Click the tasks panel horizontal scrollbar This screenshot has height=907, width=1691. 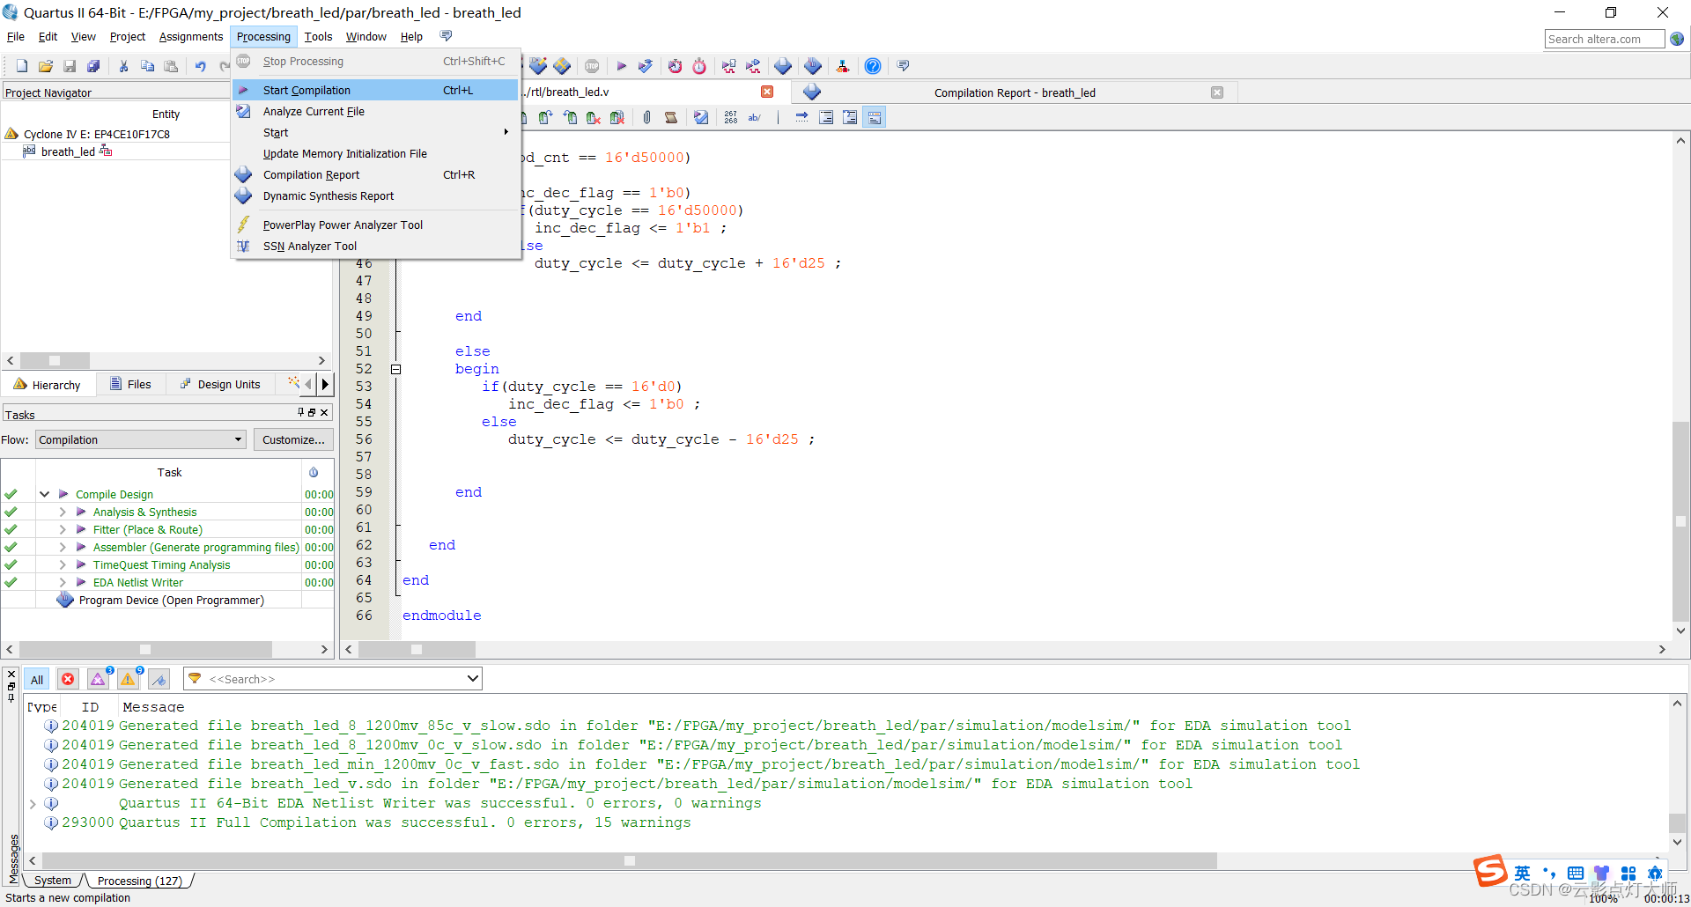tap(145, 649)
